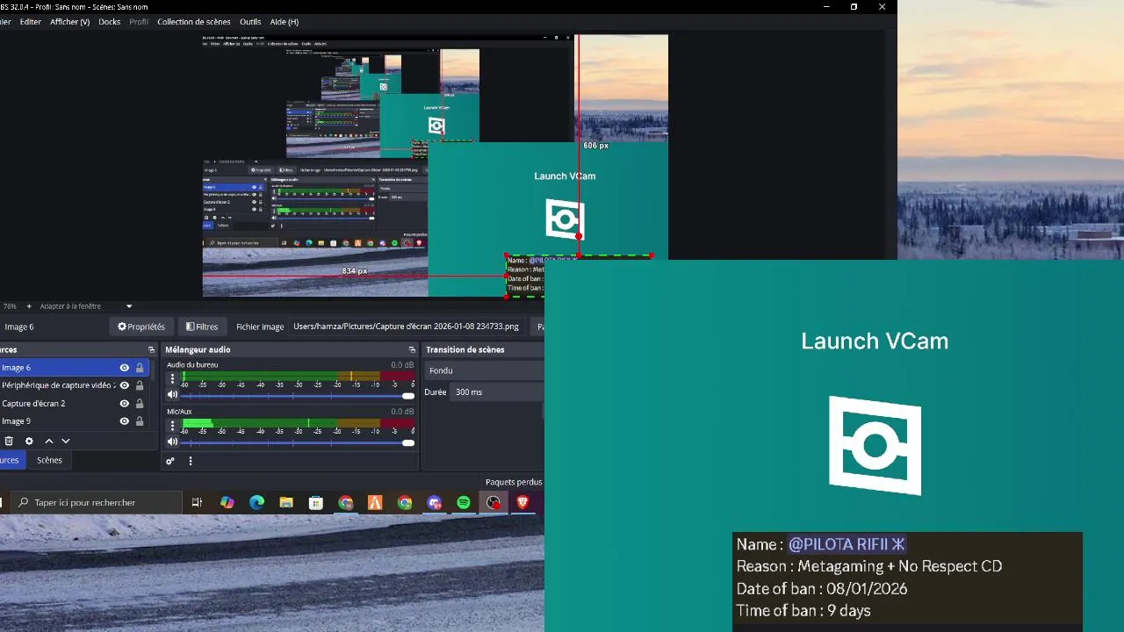Mute the Mic/Aux speaker icon
Screen dimensions: 1124x632
[x=172, y=442]
